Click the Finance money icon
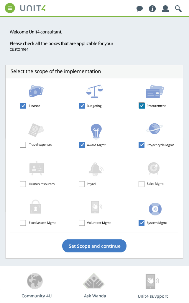The width and height of the screenshot is (189, 303). click(36, 91)
